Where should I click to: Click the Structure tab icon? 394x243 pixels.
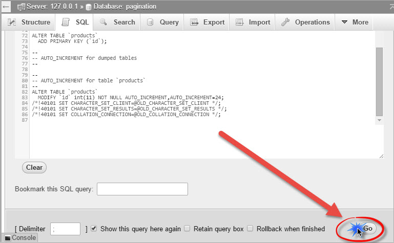[12, 22]
